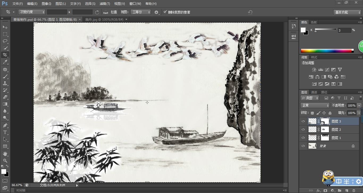The image size is (363, 193).
Task: Open the layer filter 类型 dropdown
Action: click(x=310, y=98)
